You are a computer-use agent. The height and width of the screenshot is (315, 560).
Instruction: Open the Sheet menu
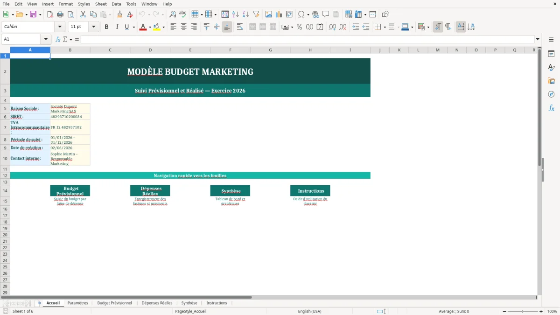[x=101, y=4]
